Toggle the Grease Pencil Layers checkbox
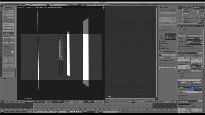Image resolution: width=205 pixels, height=115 pixels. coord(161,51)
